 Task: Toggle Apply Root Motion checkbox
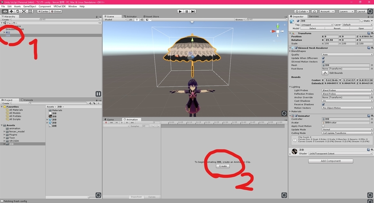[x=323, y=126]
